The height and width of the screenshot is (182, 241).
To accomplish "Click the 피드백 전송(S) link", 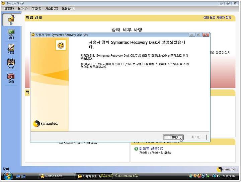I will point(151,148).
